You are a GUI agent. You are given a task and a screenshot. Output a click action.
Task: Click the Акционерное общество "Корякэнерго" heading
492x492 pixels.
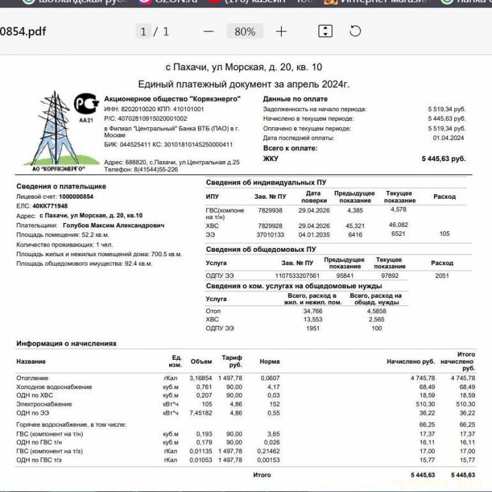pos(172,99)
